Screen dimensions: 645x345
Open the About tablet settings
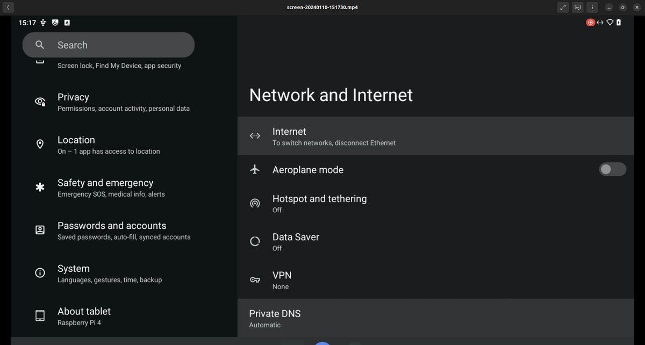coord(84,315)
